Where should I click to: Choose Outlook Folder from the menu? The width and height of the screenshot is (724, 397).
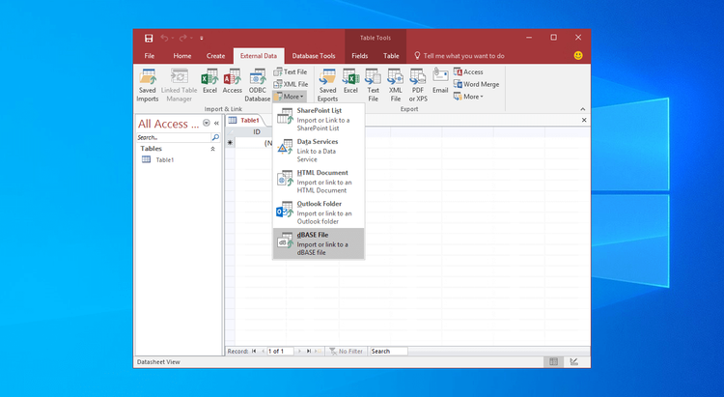point(319,213)
